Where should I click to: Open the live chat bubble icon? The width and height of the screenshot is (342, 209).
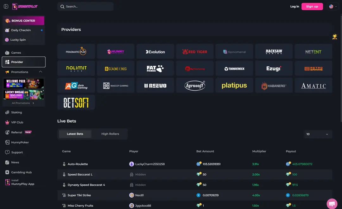pyautogui.click(x=332, y=204)
